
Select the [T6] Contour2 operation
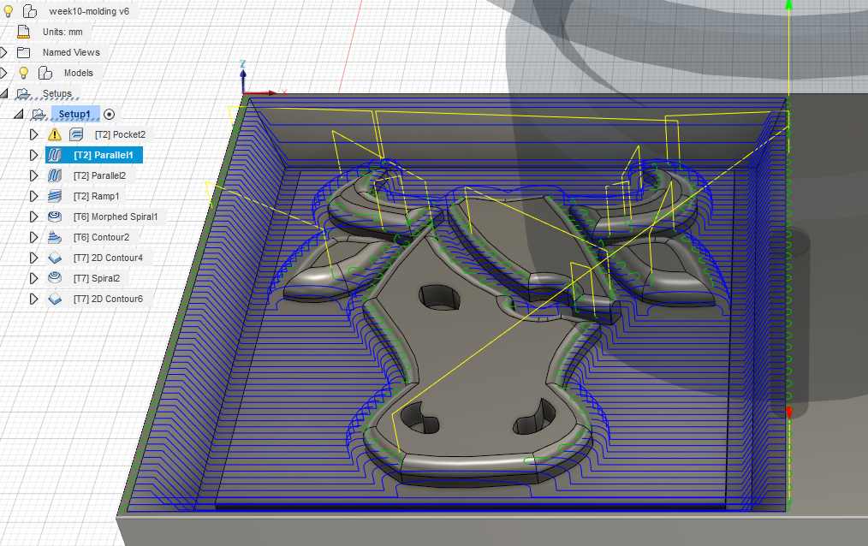point(101,237)
